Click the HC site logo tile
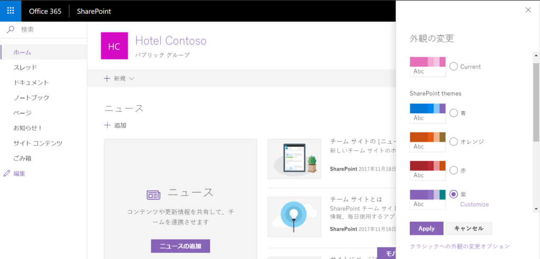540x259 pixels. (114, 46)
